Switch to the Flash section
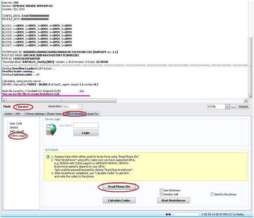Screen dimensions: 254x218 point(7,106)
